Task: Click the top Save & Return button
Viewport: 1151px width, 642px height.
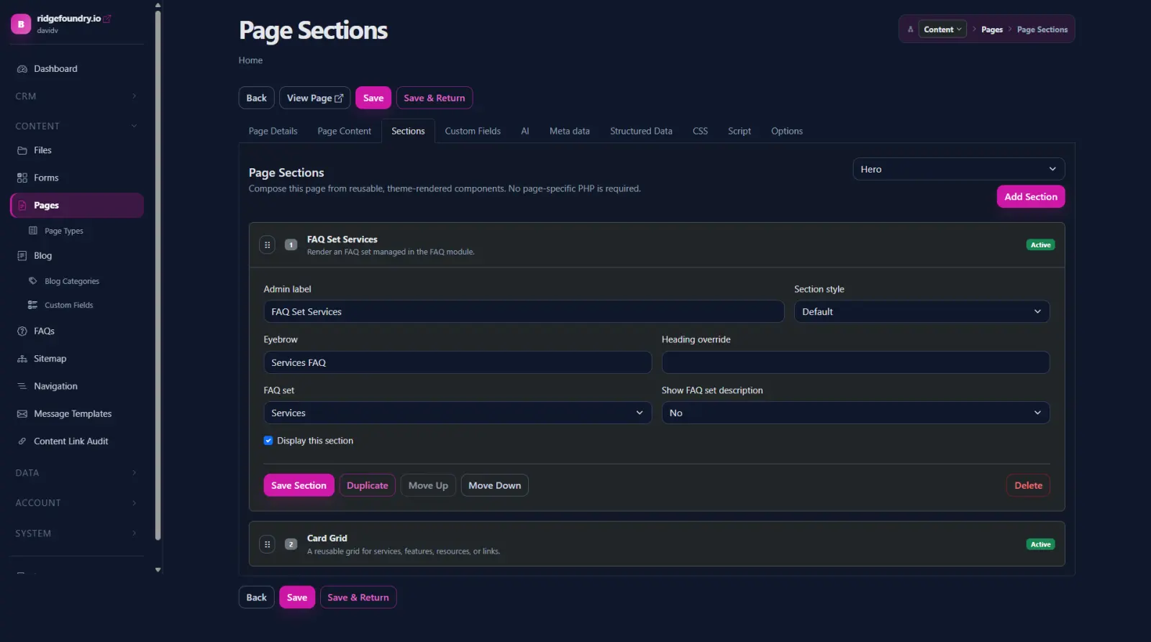Action: [435, 98]
